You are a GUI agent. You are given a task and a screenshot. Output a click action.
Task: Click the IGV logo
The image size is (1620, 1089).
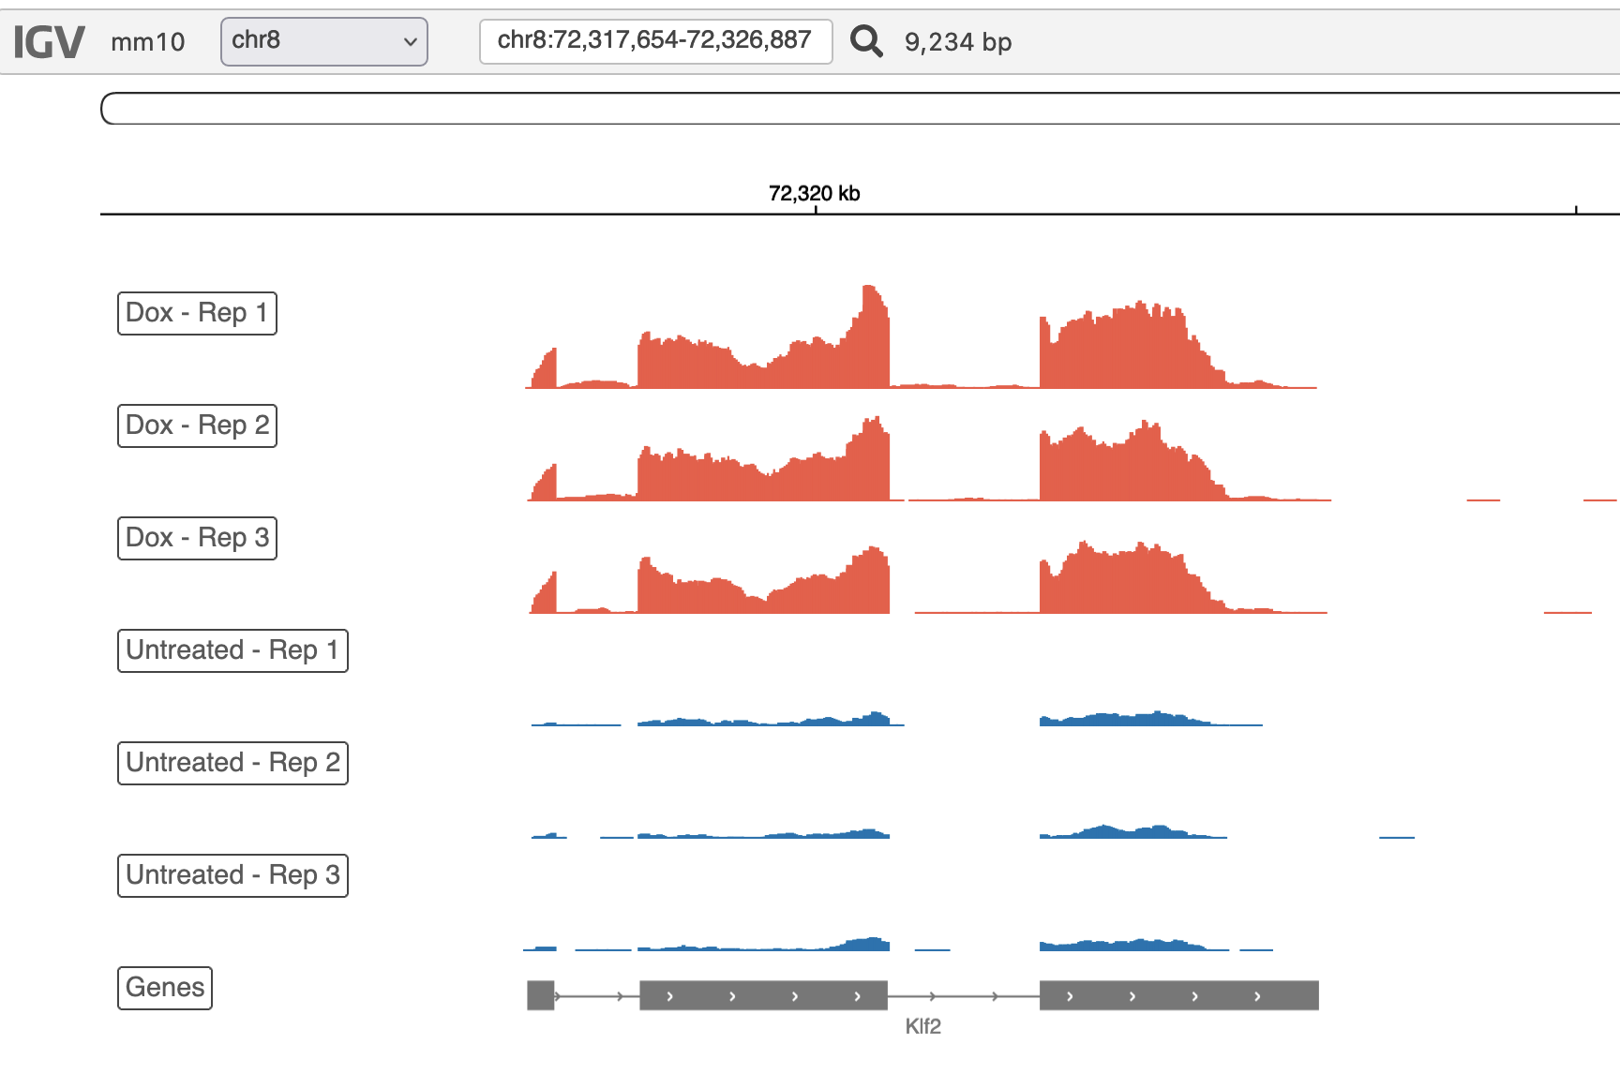coord(49,42)
